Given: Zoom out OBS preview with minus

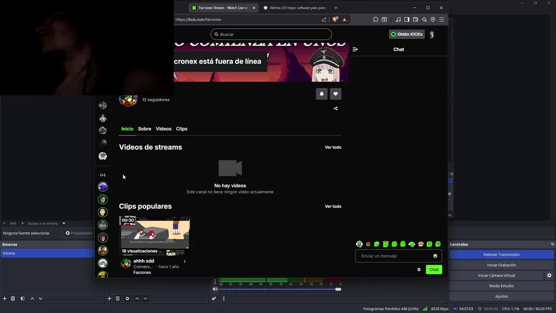Looking at the screenshot, I should [x=4, y=223].
